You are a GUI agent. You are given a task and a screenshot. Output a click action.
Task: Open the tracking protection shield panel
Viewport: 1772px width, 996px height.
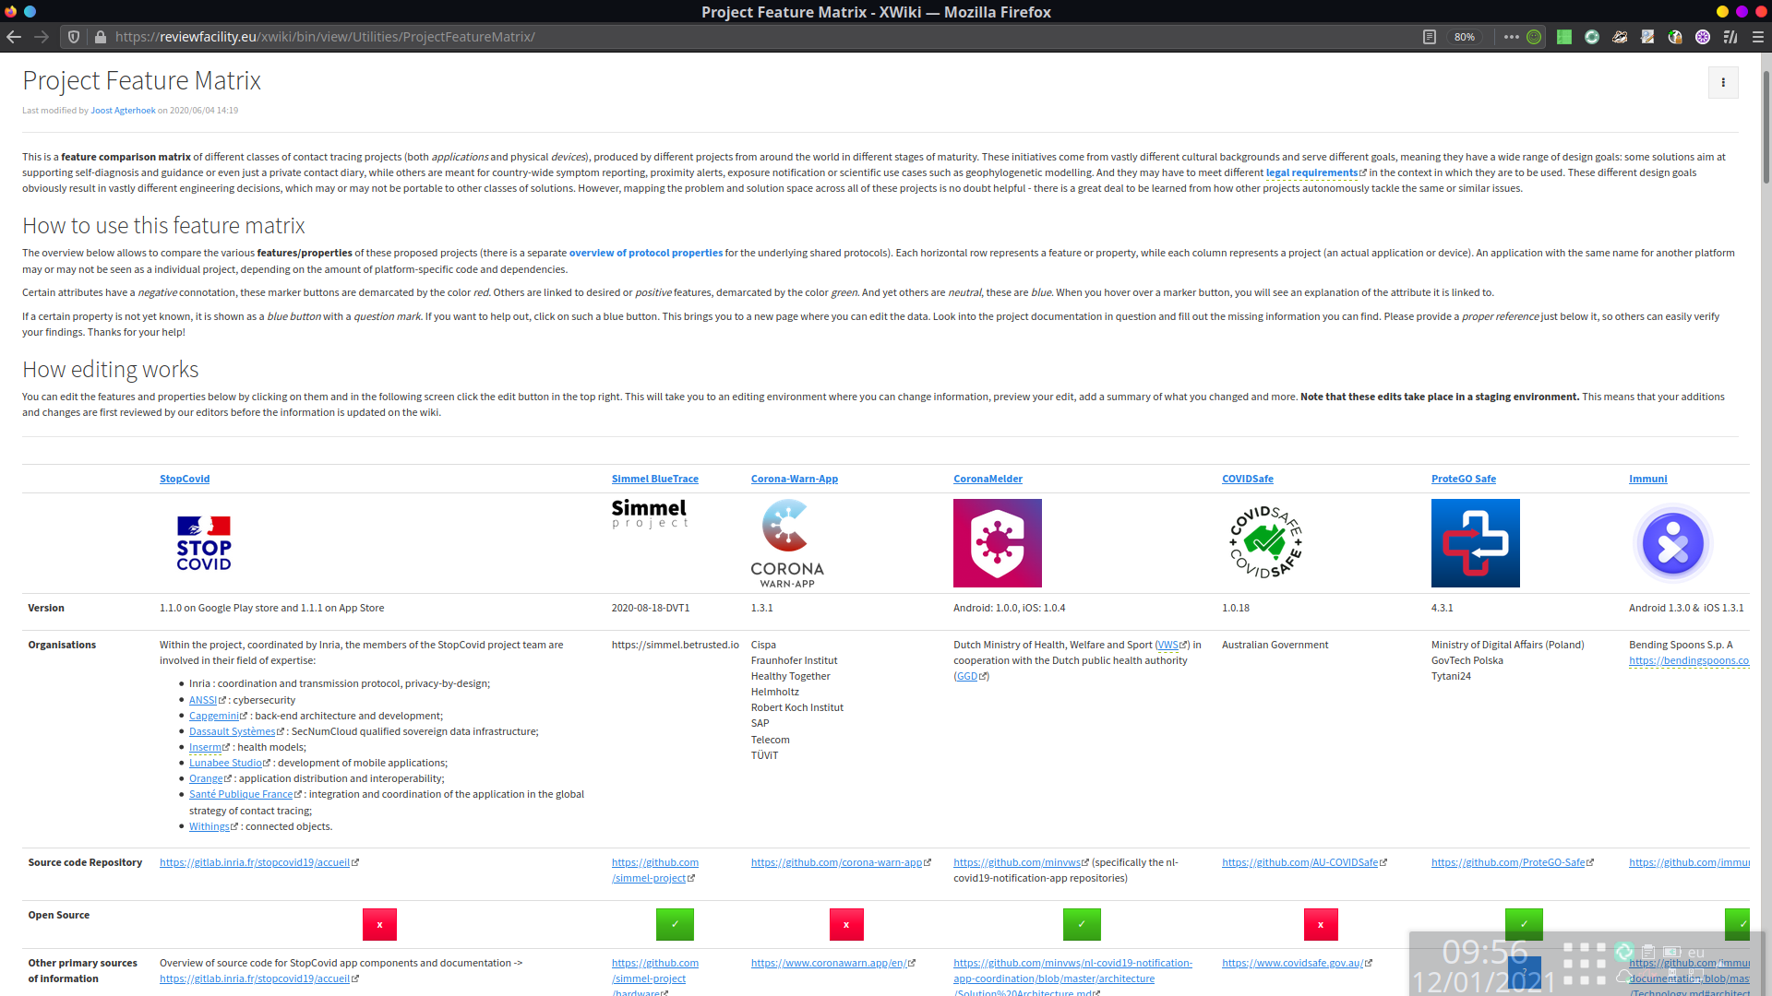coord(74,37)
